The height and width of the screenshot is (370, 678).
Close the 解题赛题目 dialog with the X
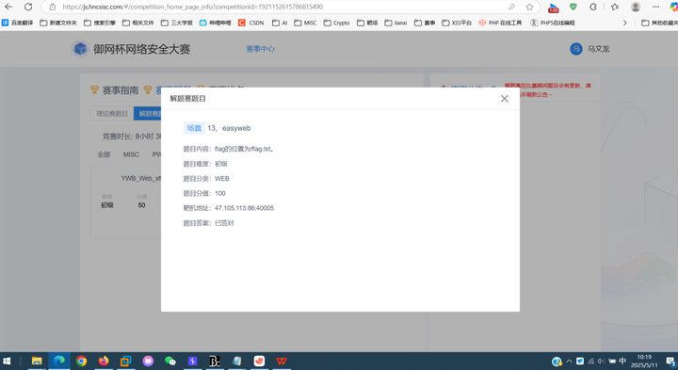(504, 99)
